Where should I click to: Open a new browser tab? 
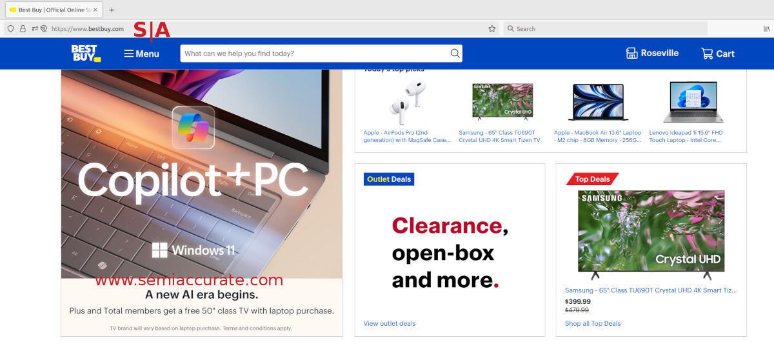[112, 10]
